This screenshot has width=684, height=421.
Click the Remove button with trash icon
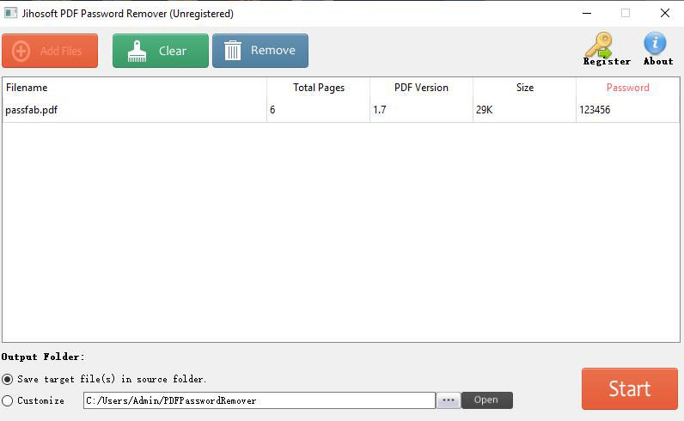(260, 51)
